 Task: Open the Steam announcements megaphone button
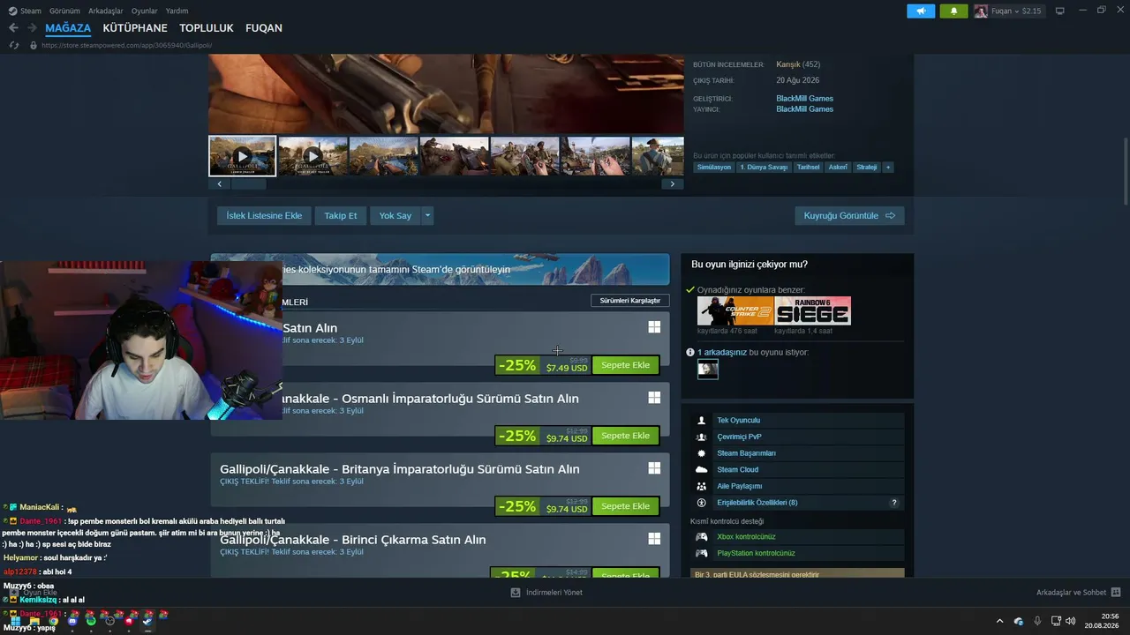point(921,11)
